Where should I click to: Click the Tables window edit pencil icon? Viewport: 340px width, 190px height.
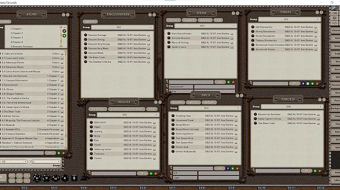tap(317, 84)
